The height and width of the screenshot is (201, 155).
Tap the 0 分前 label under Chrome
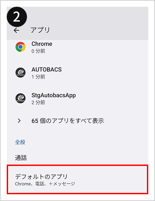38,51
